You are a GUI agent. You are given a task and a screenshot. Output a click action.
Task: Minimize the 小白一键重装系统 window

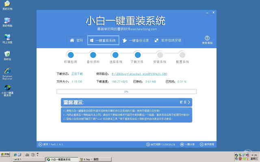click(x=207, y=13)
